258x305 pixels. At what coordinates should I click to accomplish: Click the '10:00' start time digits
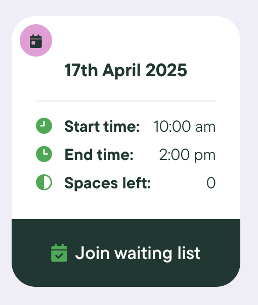click(172, 126)
